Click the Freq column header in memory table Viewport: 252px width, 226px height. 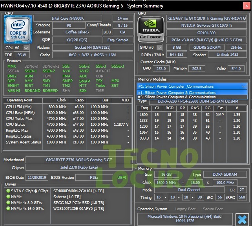tap(144, 108)
